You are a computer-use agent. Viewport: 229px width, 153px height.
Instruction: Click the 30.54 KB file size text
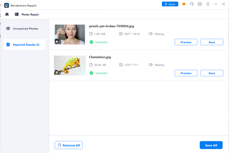pyautogui.click(x=100, y=65)
